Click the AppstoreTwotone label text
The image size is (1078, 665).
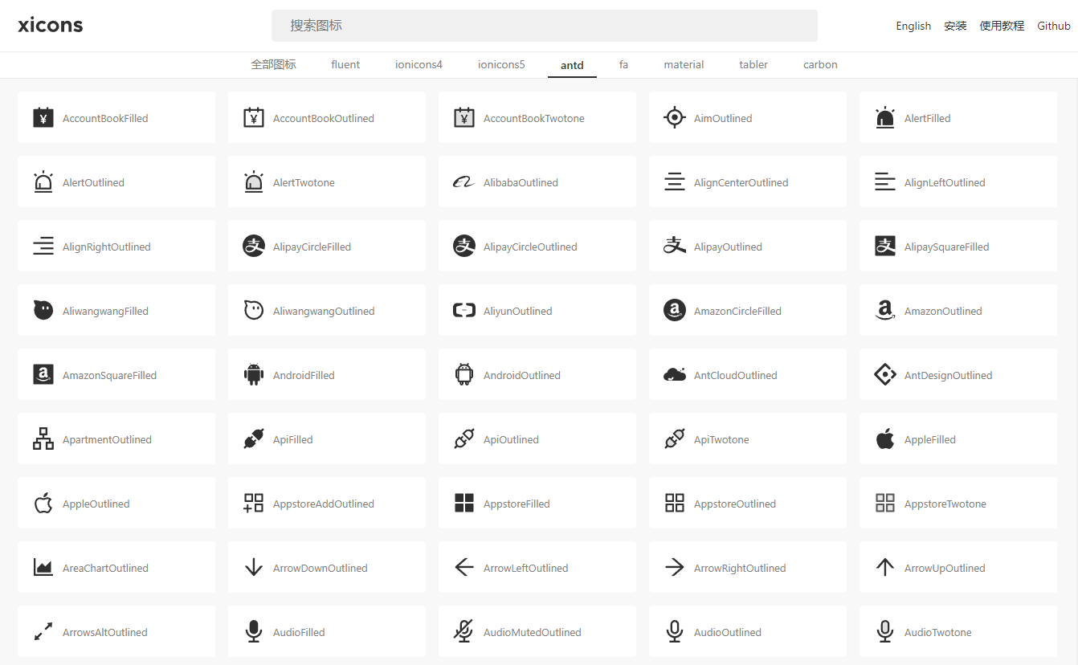tap(945, 504)
